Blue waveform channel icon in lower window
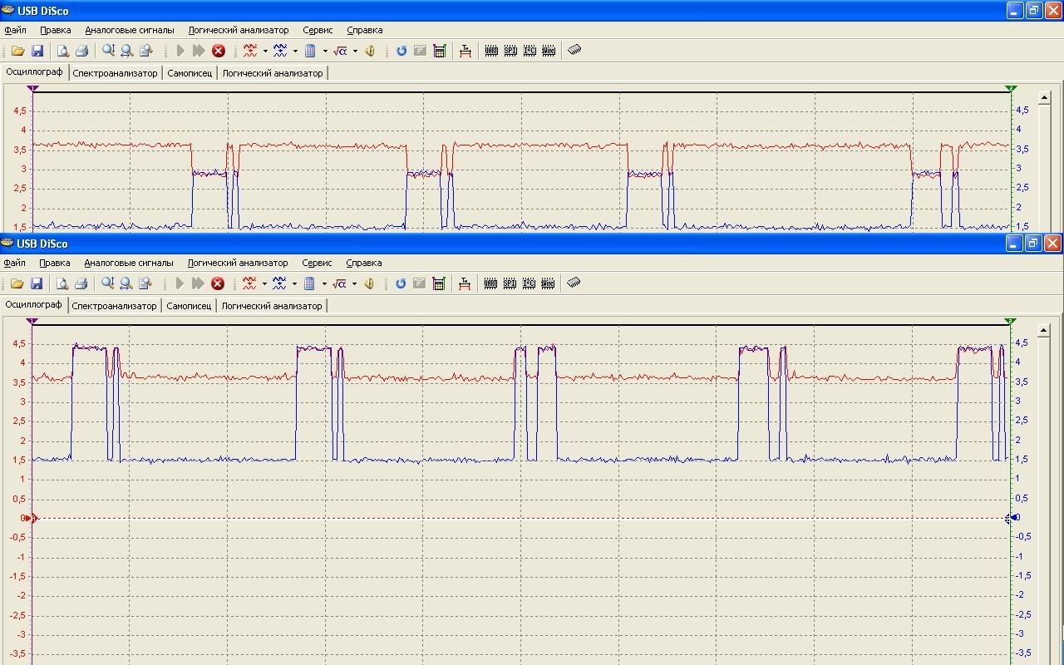 click(279, 283)
